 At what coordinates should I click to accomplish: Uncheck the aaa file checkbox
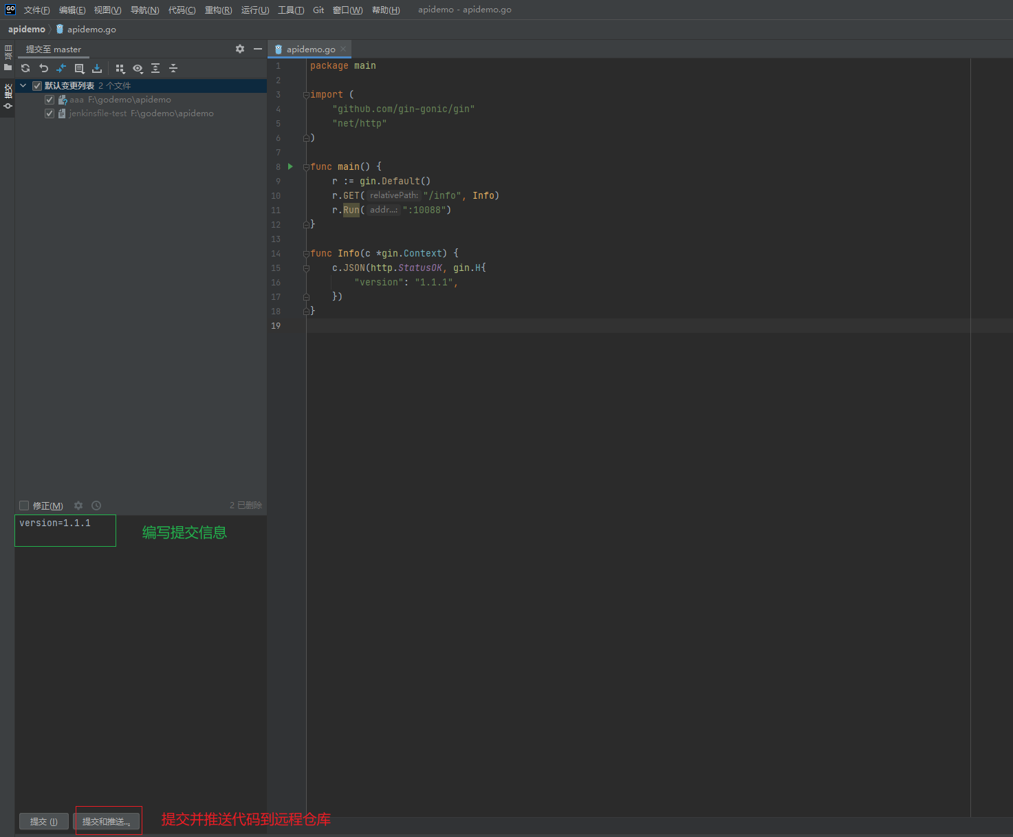pyautogui.click(x=50, y=100)
